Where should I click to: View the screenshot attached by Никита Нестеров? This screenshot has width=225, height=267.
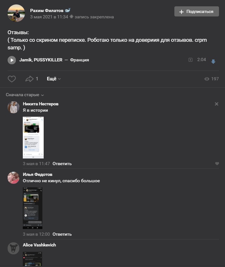[x=33, y=138]
